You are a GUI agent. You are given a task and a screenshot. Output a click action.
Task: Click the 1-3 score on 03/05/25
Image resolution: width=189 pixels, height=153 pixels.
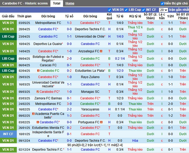[x=69, y=23]
